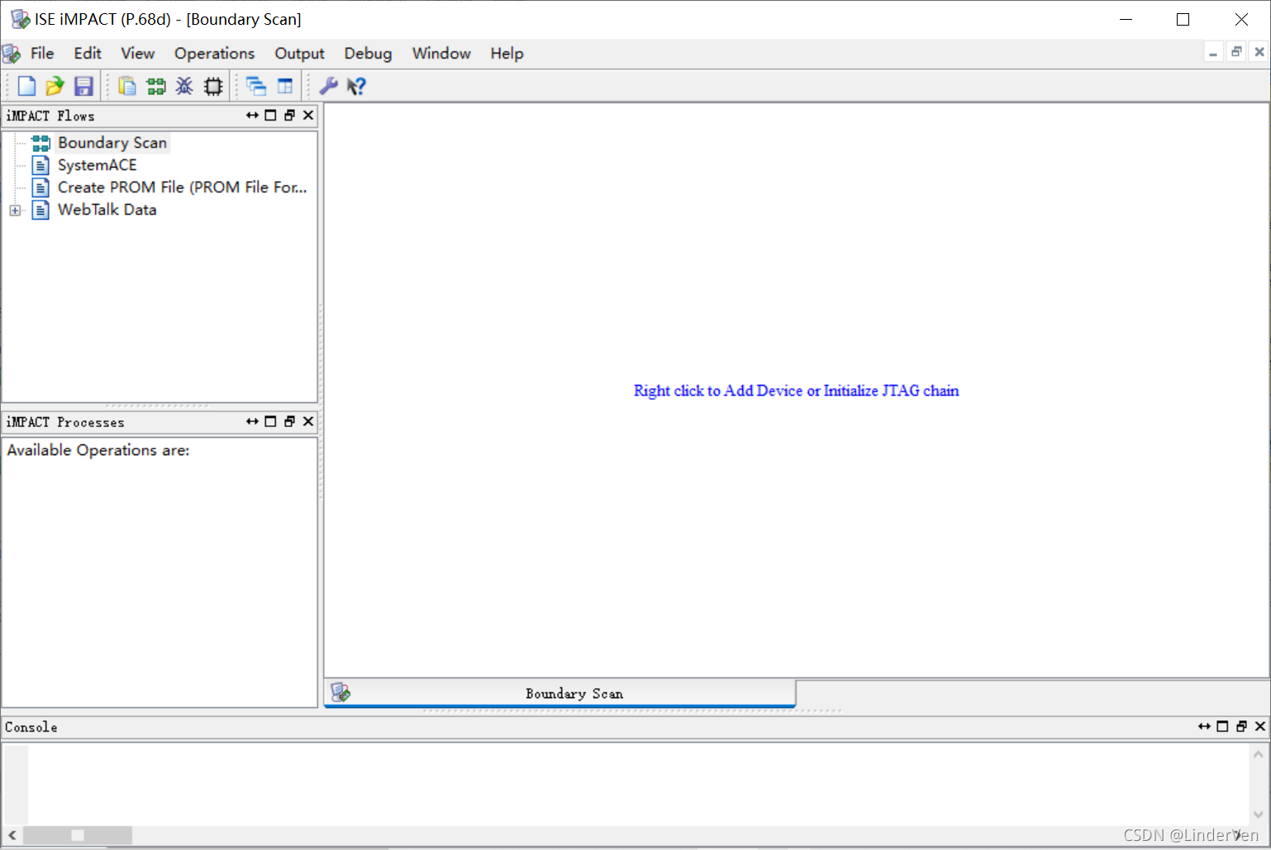
Task: Click the New project toolbar icon
Action: click(26, 86)
